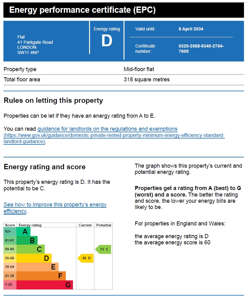
Task: Click the green '73 C' potential rating arrow
Action: click(103, 249)
